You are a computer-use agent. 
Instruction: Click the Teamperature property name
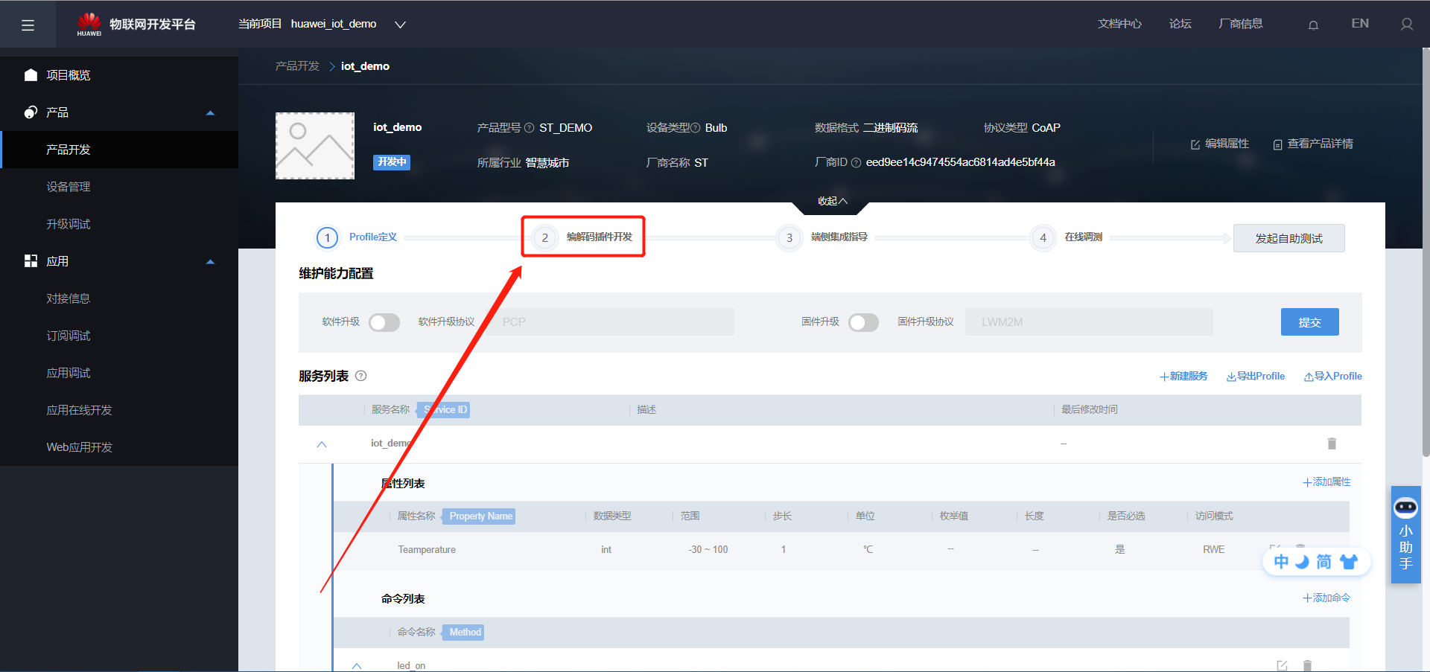427,550
